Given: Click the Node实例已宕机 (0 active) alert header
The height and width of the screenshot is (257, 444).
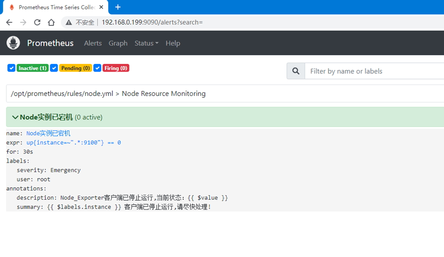Looking at the screenshot, I should click(x=225, y=117).
